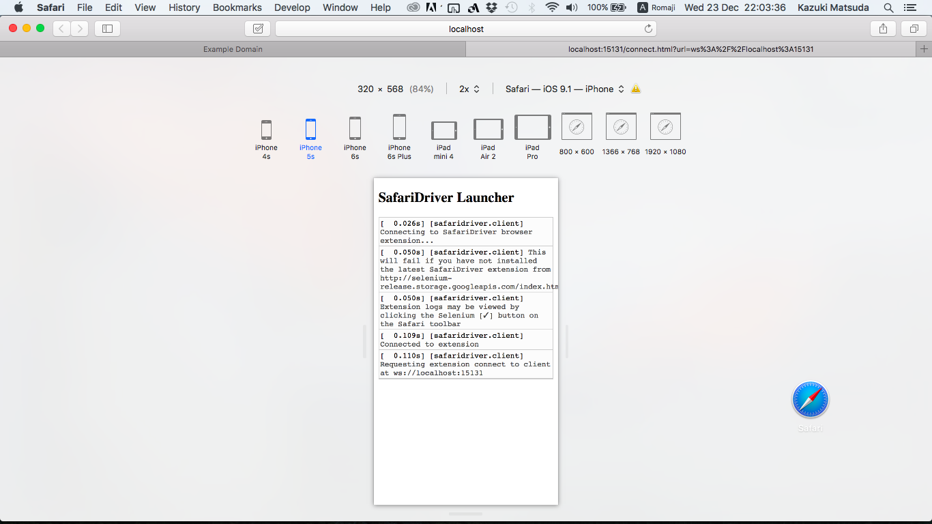The height and width of the screenshot is (524, 932).
Task: Click the 'Requesting extension connect to client' log entry
Action: click(x=465, y=364)
